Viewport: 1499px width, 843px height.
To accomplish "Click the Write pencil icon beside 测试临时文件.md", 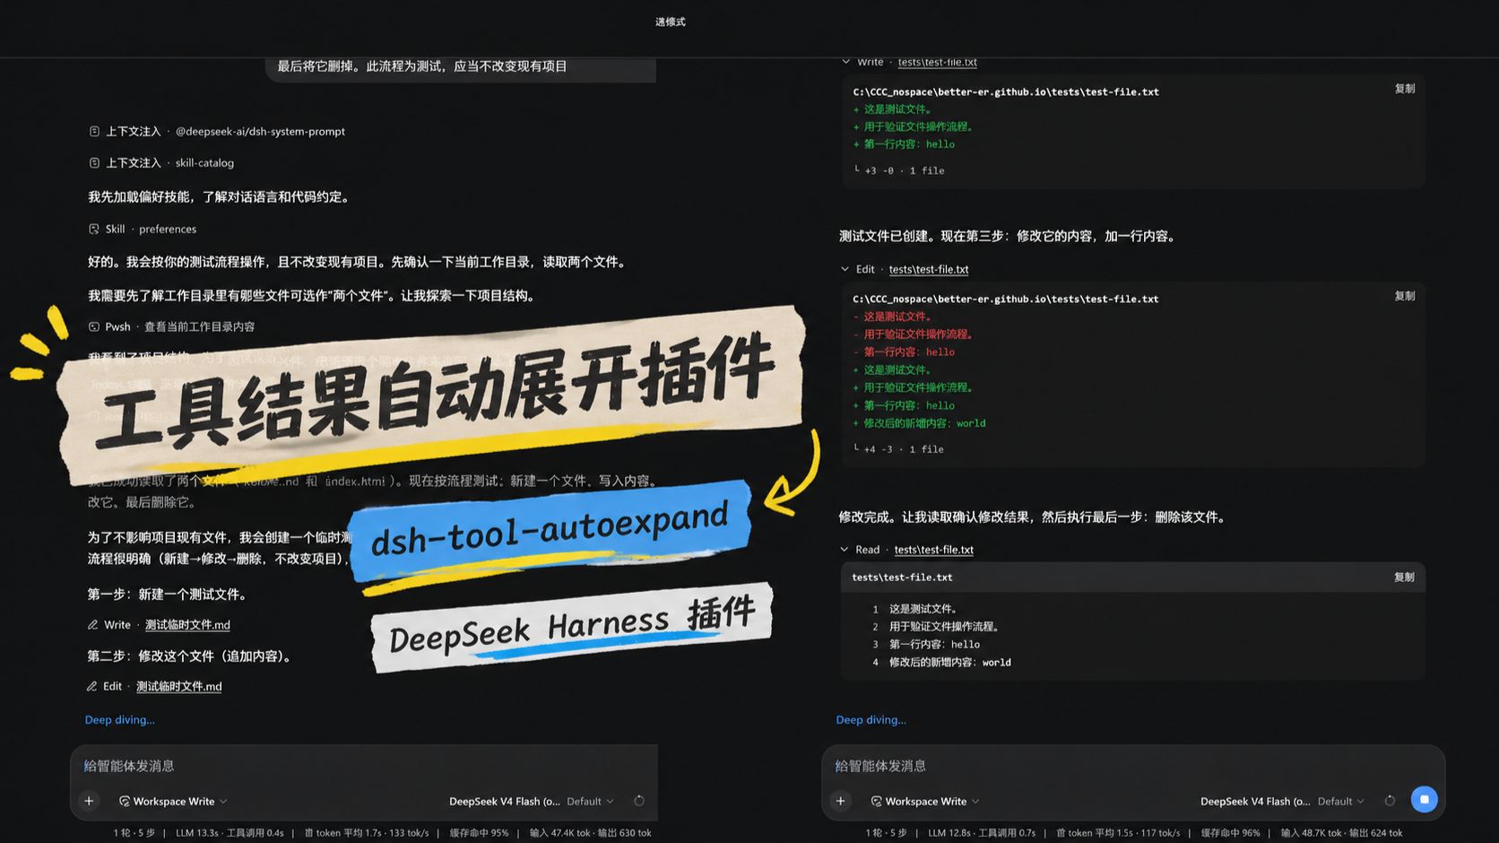I will pos(92,624).
